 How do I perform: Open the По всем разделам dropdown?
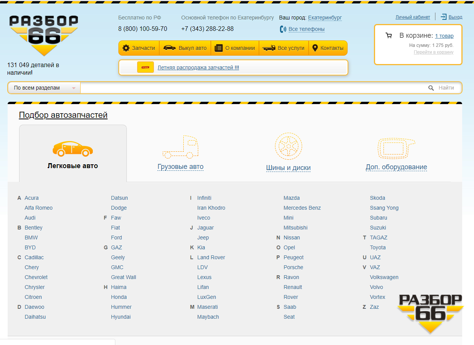[44, 88]
